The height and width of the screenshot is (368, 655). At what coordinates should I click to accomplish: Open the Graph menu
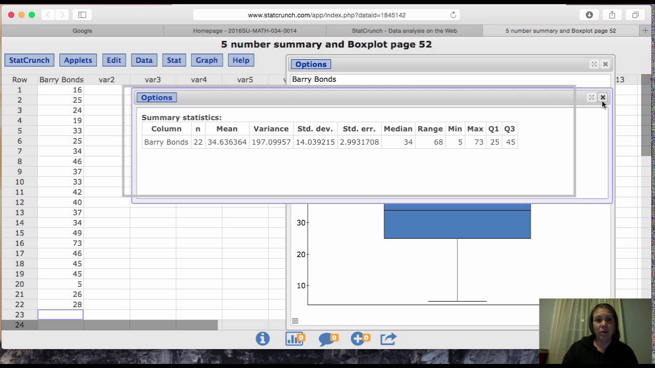(x=207, y=60)
